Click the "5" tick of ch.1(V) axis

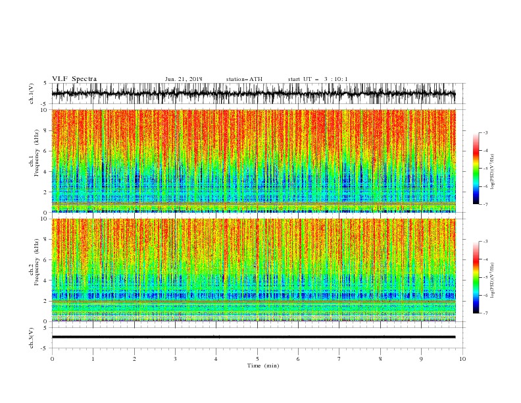coord(45,84)
